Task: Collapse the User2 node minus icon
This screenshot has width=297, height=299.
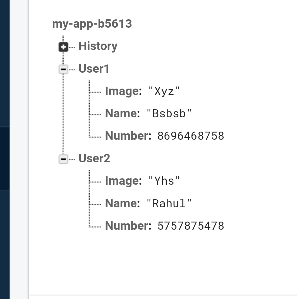Action: click(63, 159)
